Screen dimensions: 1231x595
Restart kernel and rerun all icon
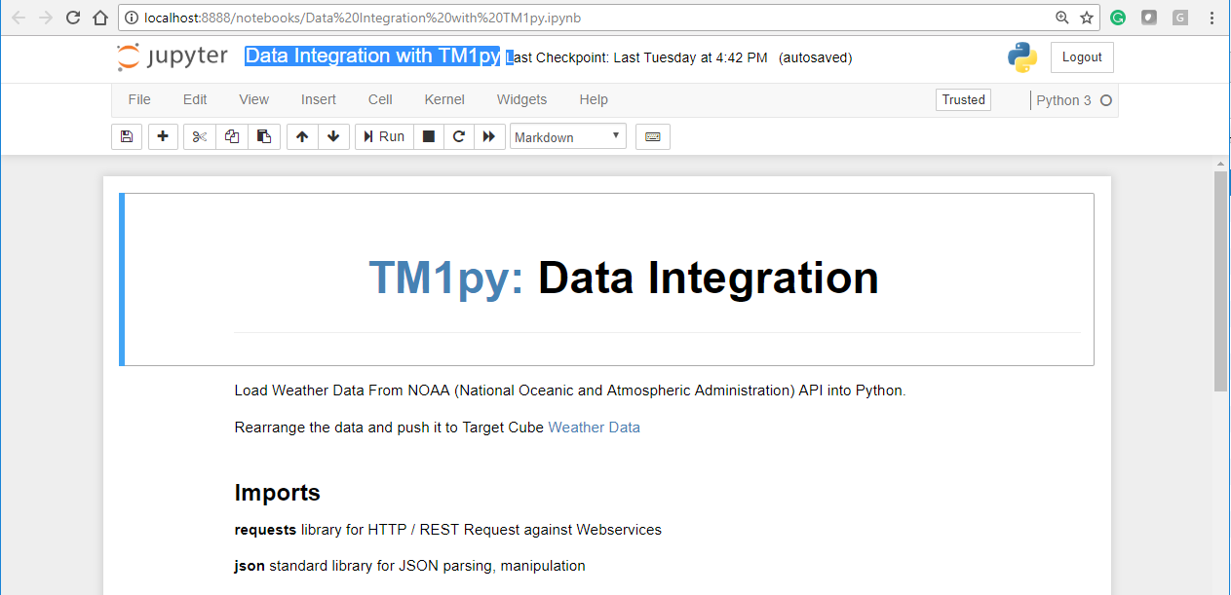[x=489, y=137]
